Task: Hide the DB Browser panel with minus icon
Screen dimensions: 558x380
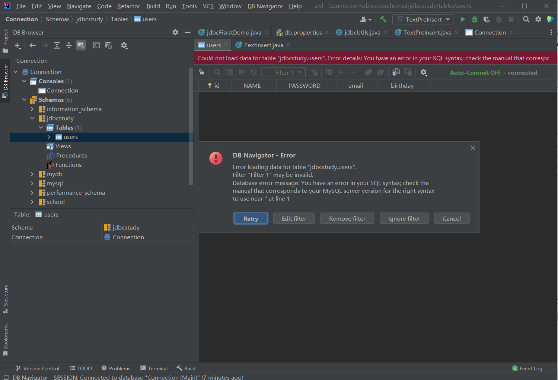Action: (188, 32)
